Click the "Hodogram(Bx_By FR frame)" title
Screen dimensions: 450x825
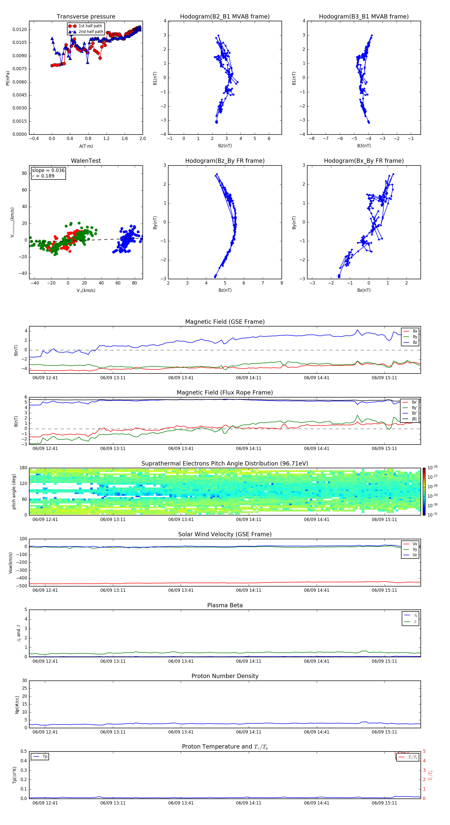[364, 161]
